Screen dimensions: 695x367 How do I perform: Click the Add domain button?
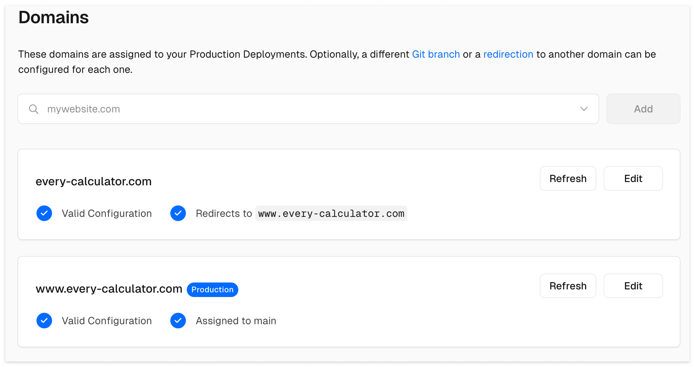coord(643,109)
